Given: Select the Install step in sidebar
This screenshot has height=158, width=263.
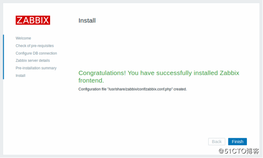Looking at the screenshot, I should (x=20, y=76).
